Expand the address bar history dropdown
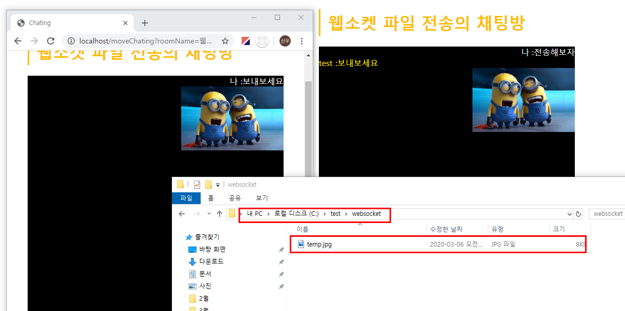 click(570, 214)
